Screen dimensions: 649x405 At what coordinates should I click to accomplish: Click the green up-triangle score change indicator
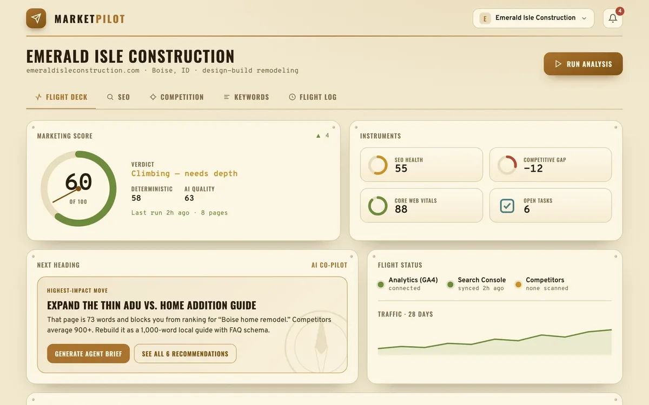pos(319,136)
